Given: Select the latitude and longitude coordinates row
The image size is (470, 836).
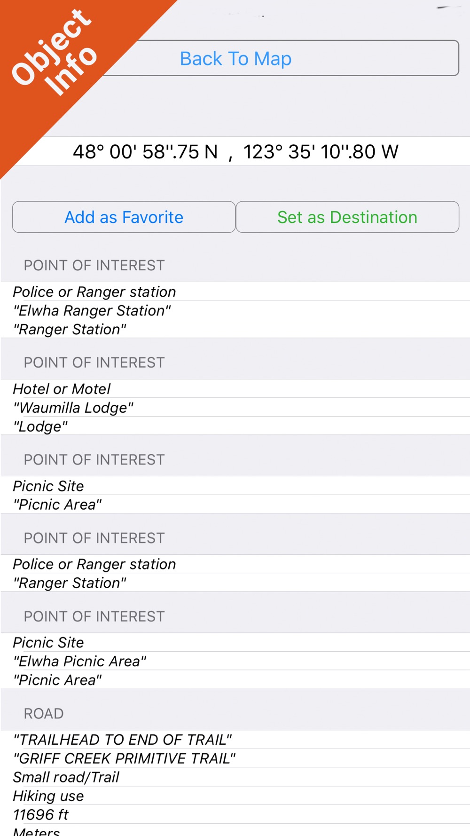Looking at the screenshot, I should [x=235, y=151].
